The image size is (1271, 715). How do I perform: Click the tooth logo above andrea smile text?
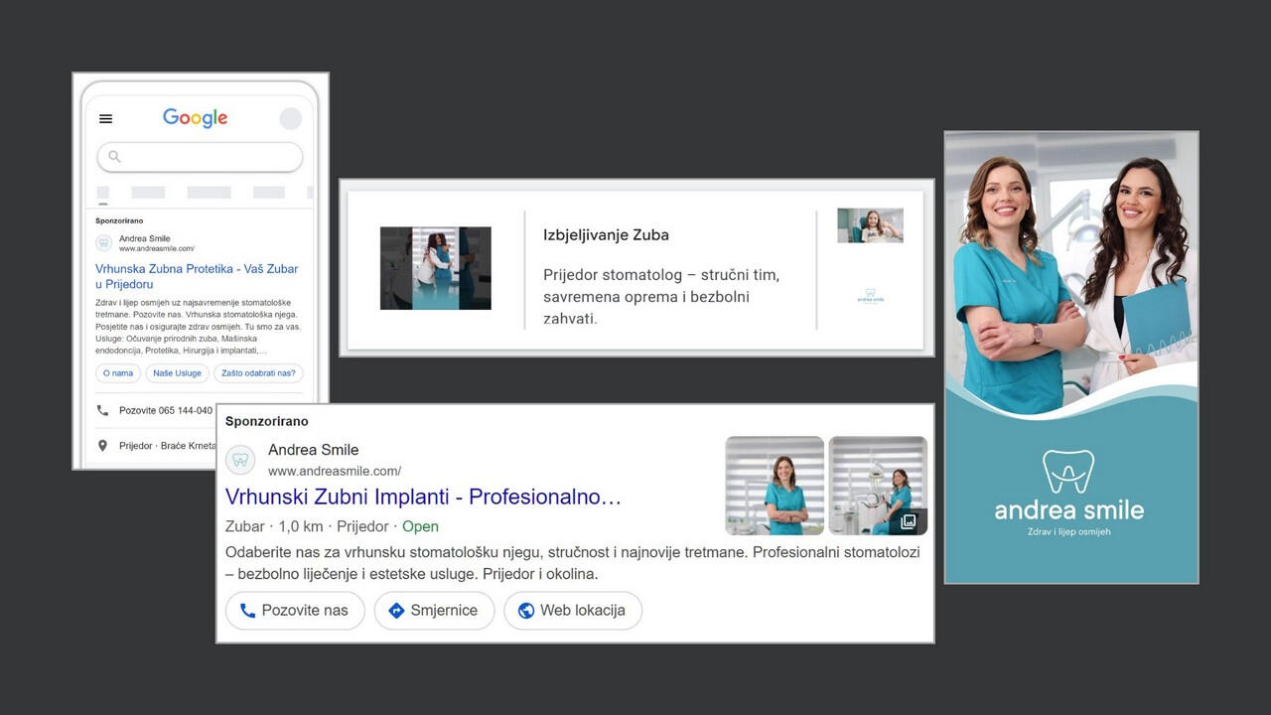[x=1068, y=472]
